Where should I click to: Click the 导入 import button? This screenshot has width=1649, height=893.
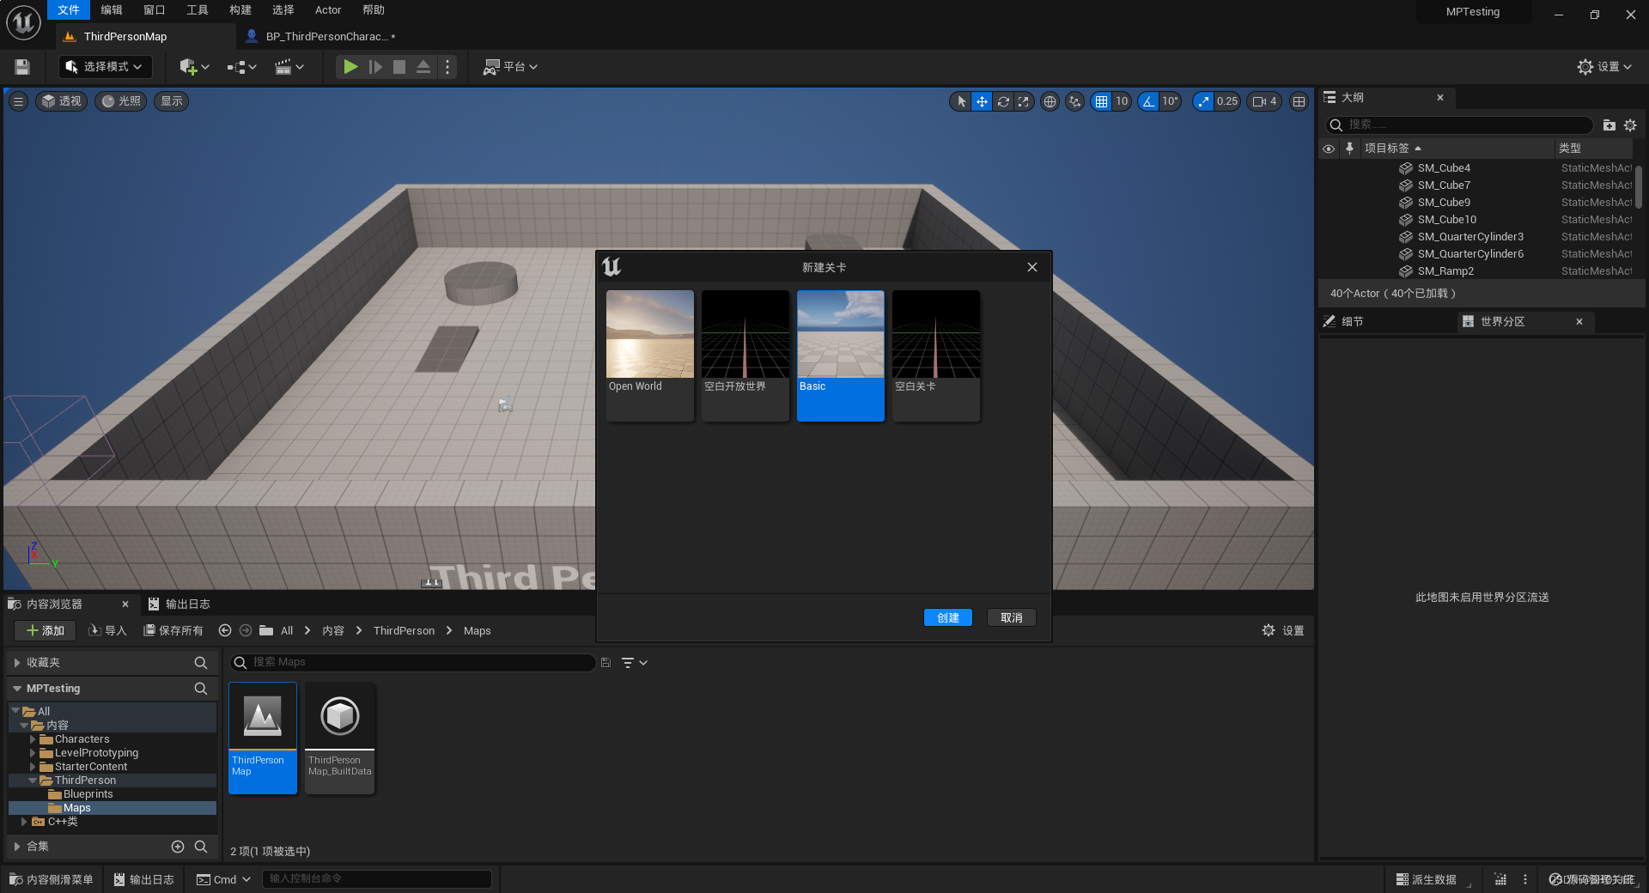[x=108, y=630]
